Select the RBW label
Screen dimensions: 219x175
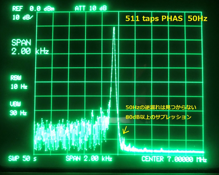(x=16, y=78)
